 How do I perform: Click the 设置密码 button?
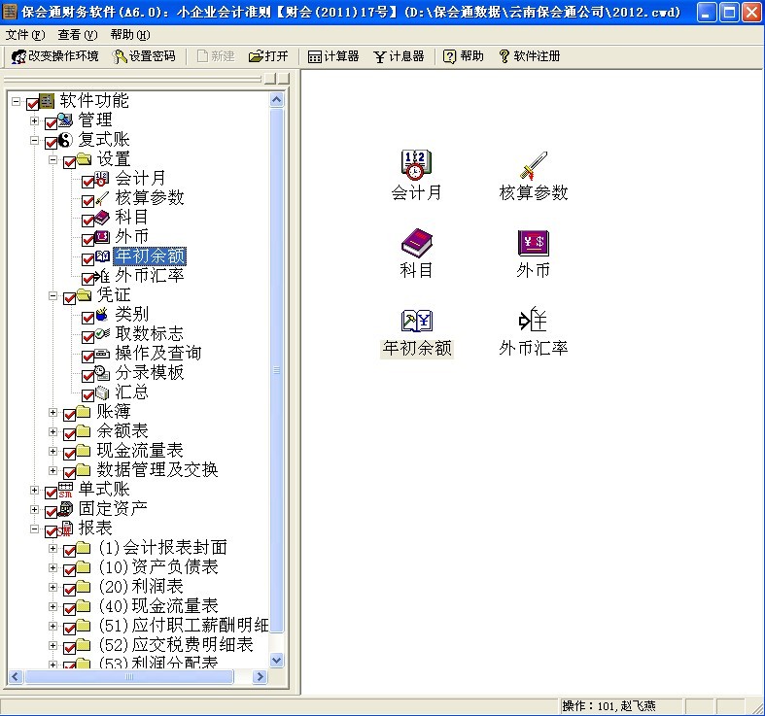click(145, 56)
